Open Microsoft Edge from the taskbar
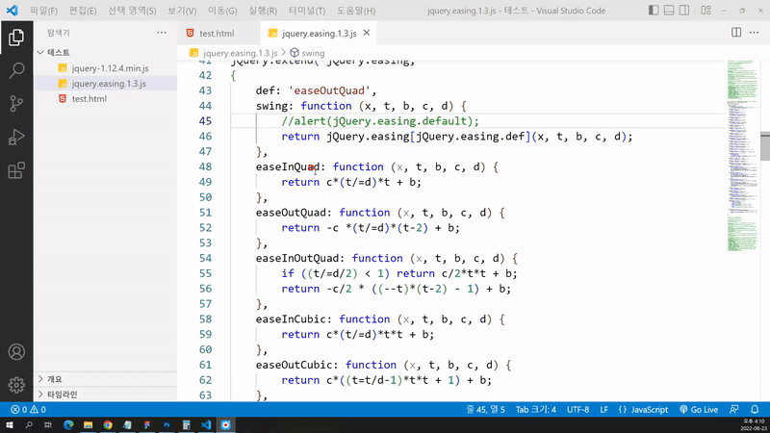770x433 pixels. [x=68, y=424]
